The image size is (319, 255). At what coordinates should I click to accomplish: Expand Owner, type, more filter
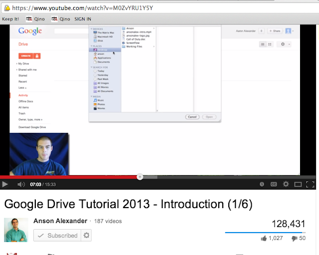[x=30, y=120]
